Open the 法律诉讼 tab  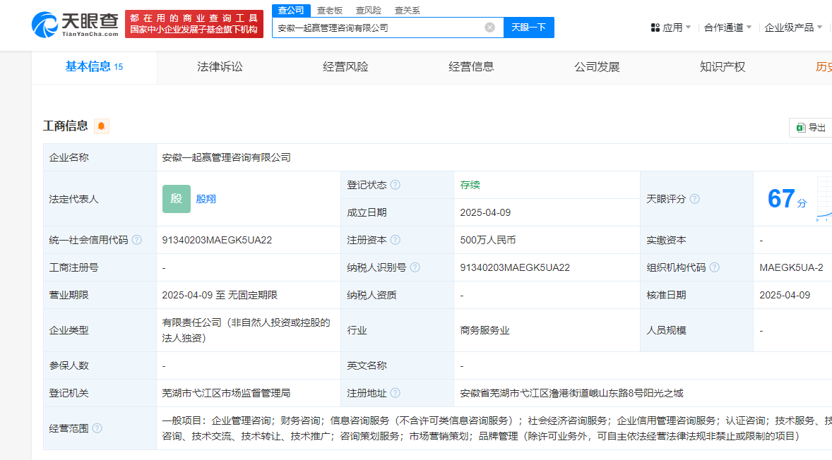220,67
